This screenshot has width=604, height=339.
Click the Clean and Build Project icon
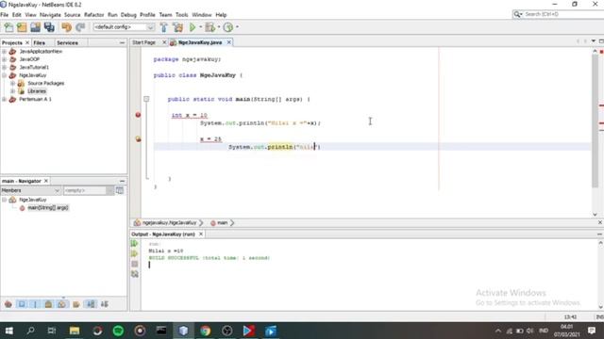[178, 27]
